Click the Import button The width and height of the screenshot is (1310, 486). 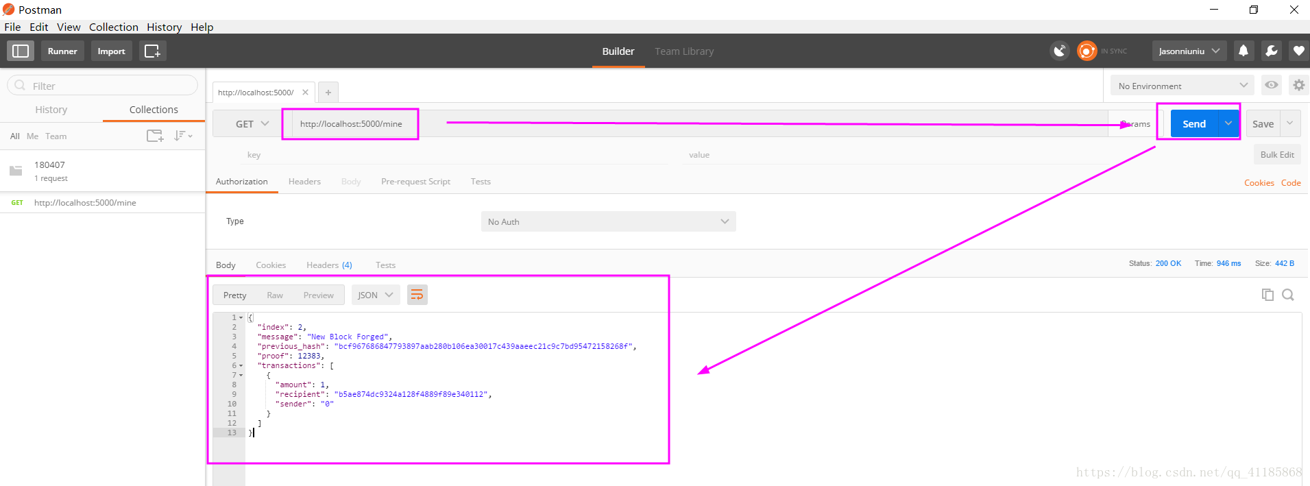pyautogui.click(x=111, y=51)
